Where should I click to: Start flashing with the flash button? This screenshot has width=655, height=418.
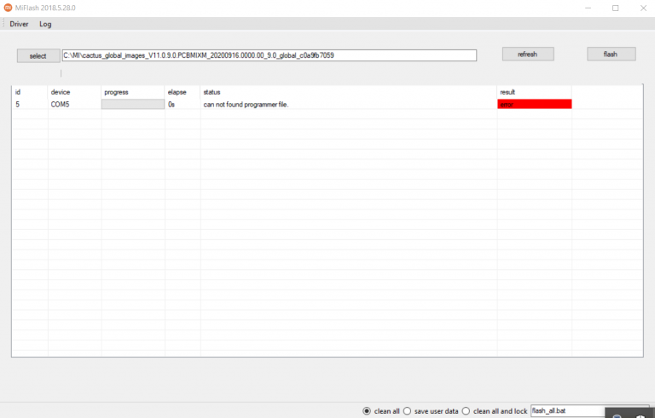(611, 54)
